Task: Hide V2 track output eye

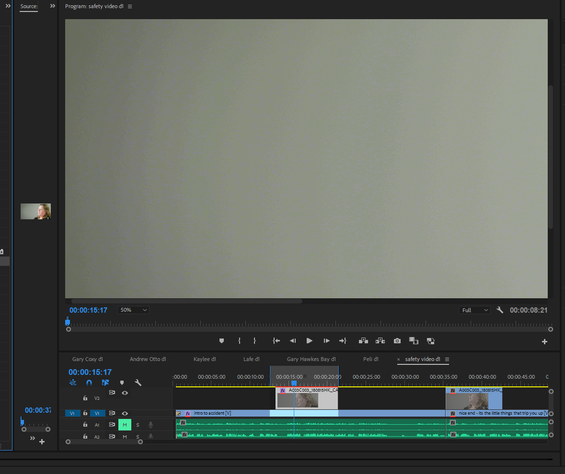Action: pyautogui.click(x=125, y=393)
